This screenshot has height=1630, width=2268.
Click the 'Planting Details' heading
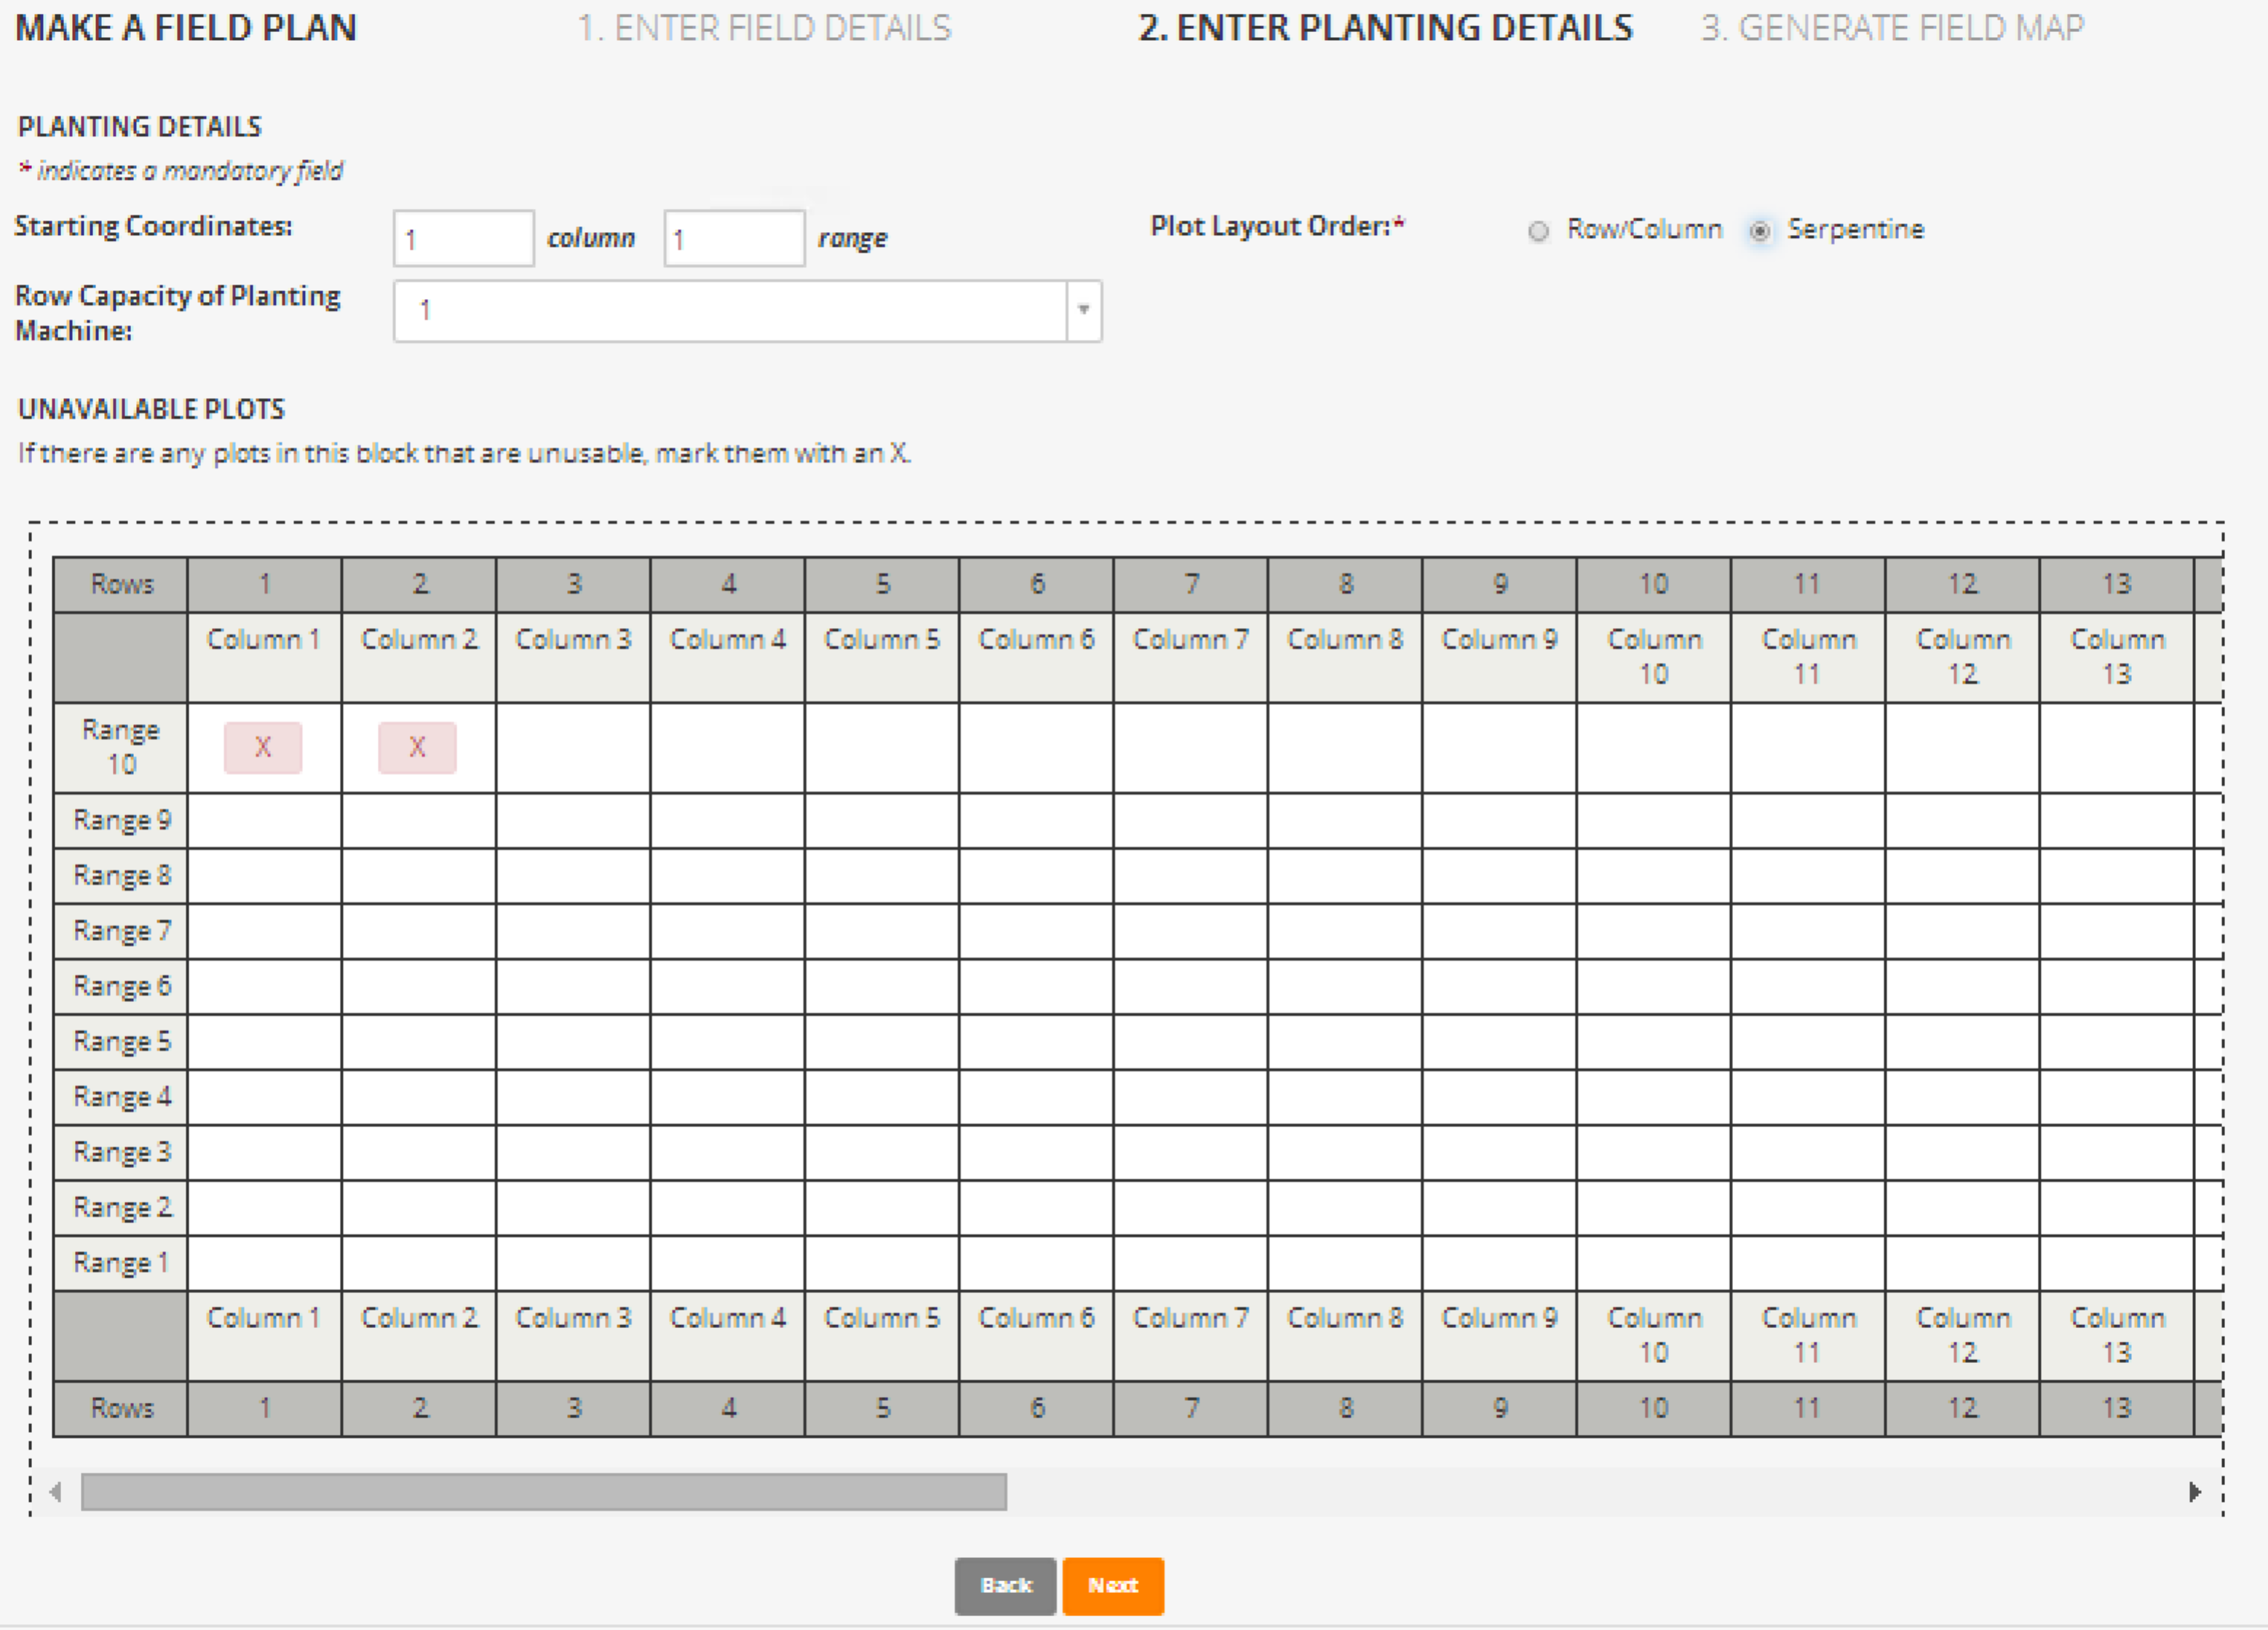click(x=139, y=127)
